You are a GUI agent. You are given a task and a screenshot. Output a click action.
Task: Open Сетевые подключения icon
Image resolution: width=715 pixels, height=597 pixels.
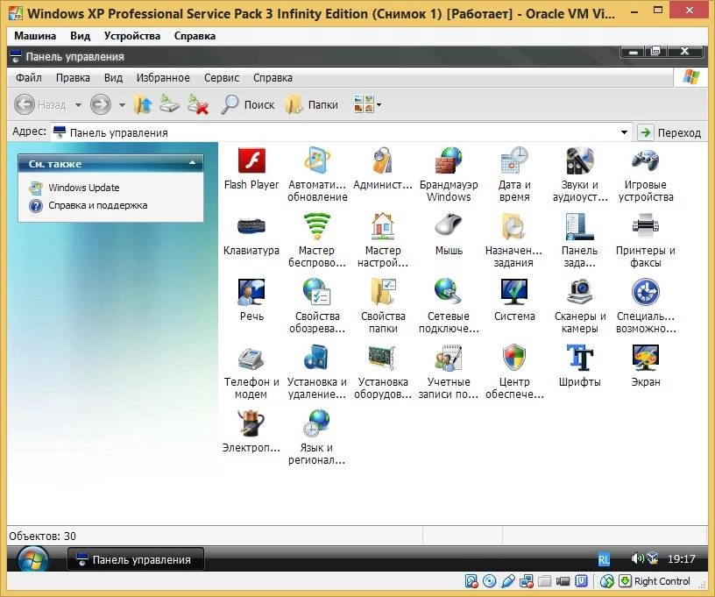click(449, 292)
